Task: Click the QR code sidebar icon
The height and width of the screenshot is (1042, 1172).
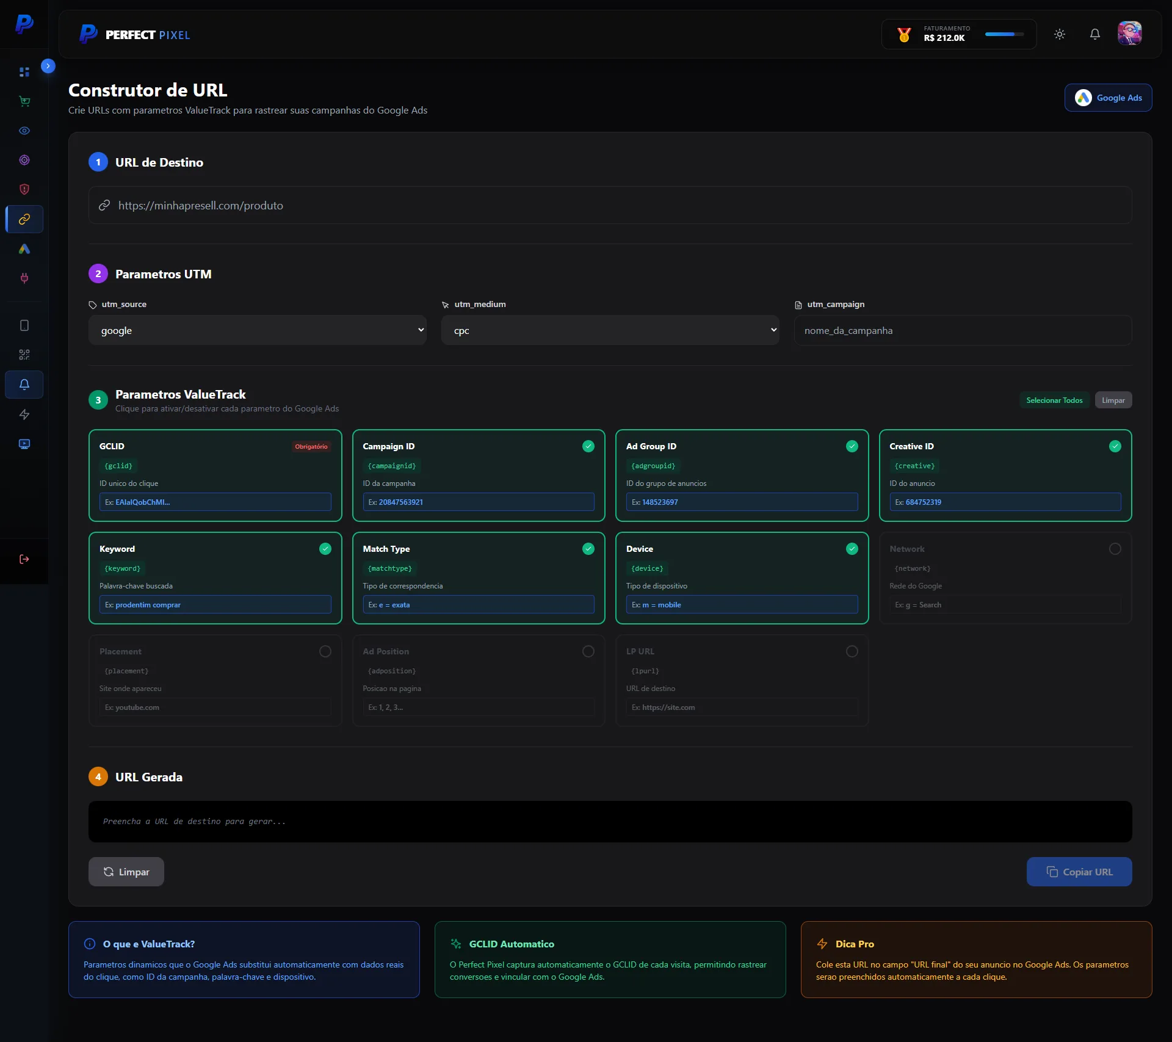Action: tap(24, 355)
